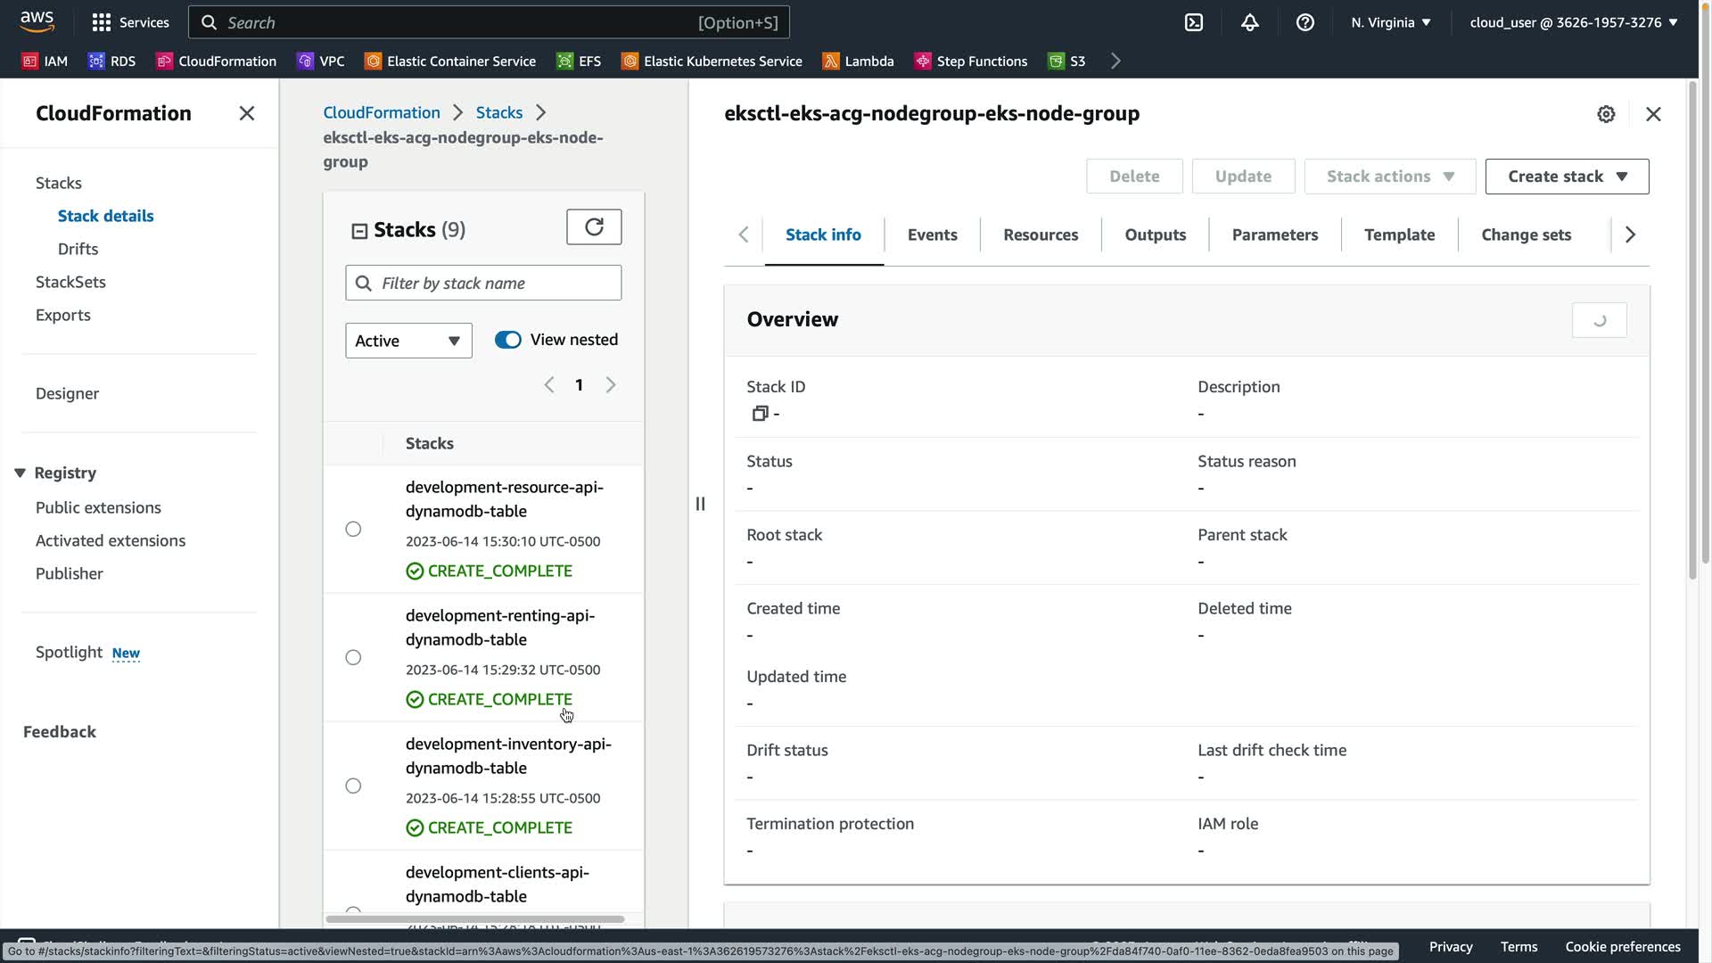
Task: Copy the Stack ID
Action: (x=760, y=413)
